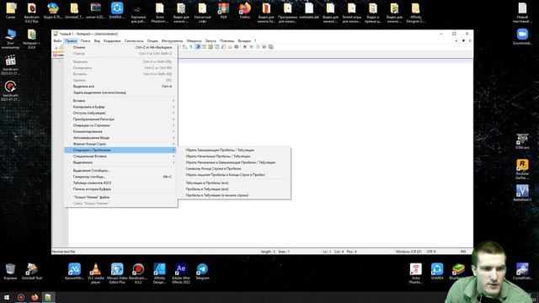Open Этот компьютер desktop icon
The height and width of the screenshot is (303, 539).
coord(10,39)
